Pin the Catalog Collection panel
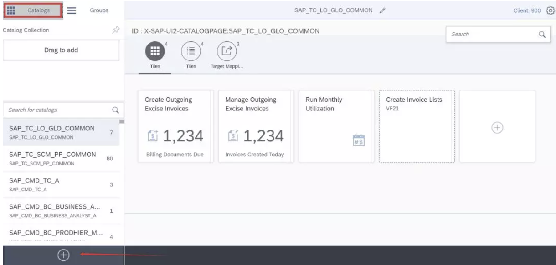The height and width of the screenshot is (265, 556). click(116, 30)
